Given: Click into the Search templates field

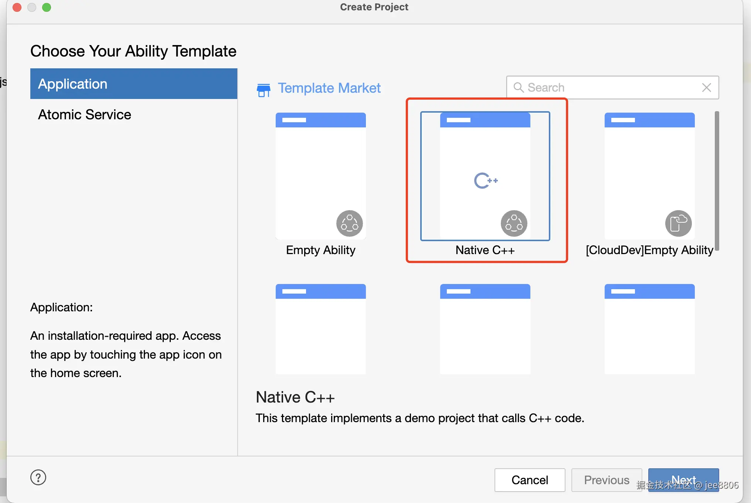Looking at the screenshot, I should tap(610, 88).
